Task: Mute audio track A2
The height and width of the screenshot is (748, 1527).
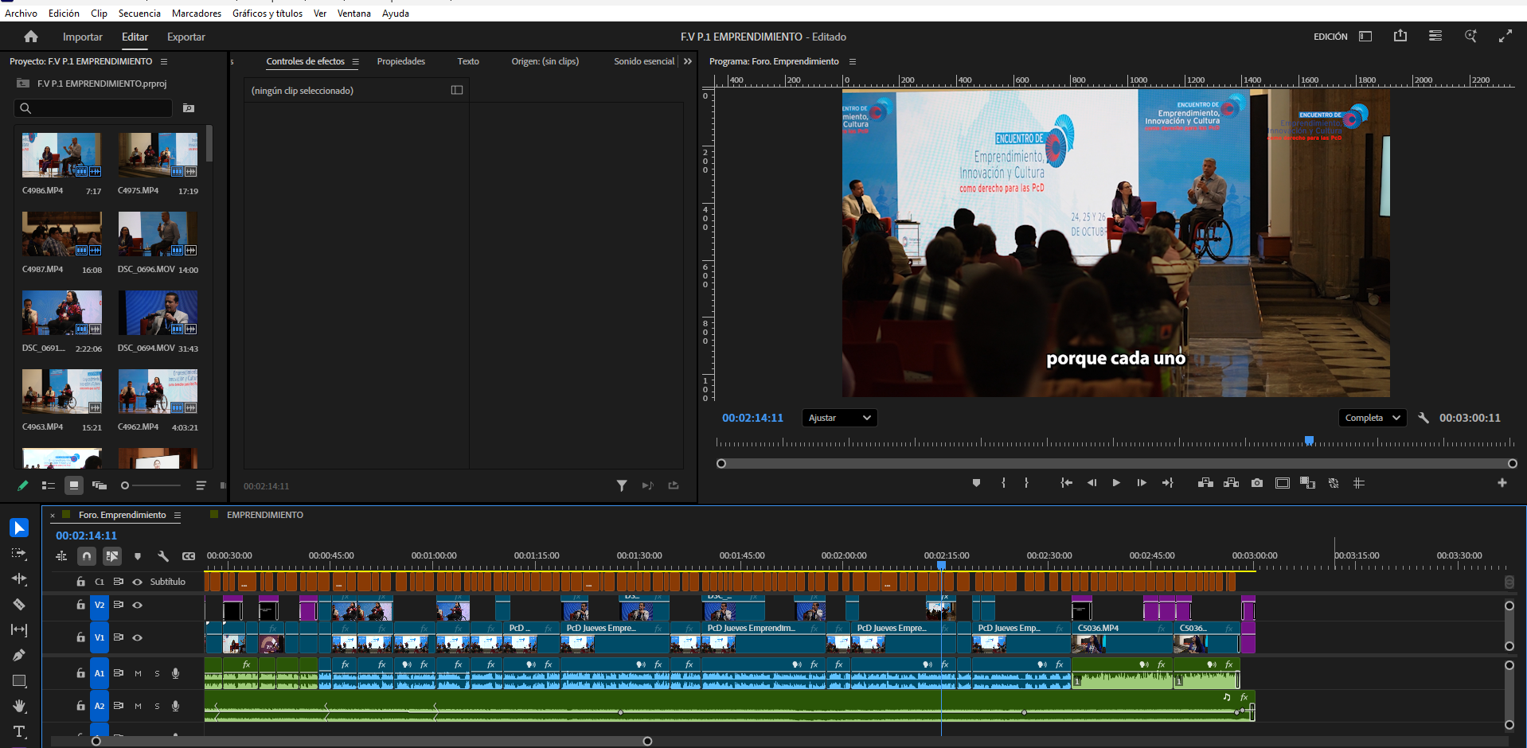Action: tap(138, 706)
